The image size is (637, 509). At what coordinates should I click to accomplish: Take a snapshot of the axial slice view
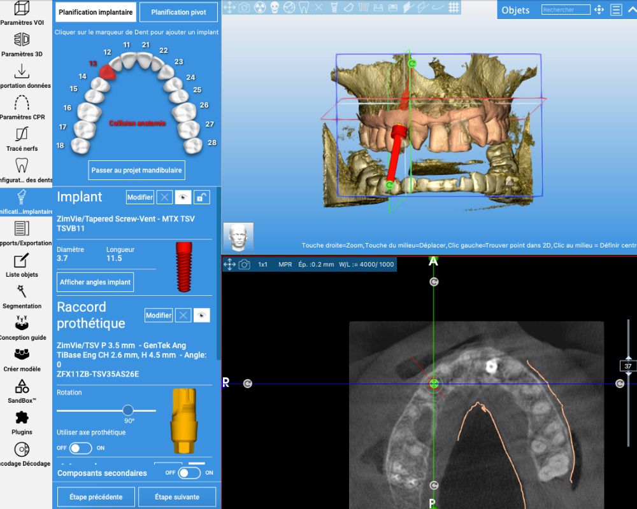(244, 264)
